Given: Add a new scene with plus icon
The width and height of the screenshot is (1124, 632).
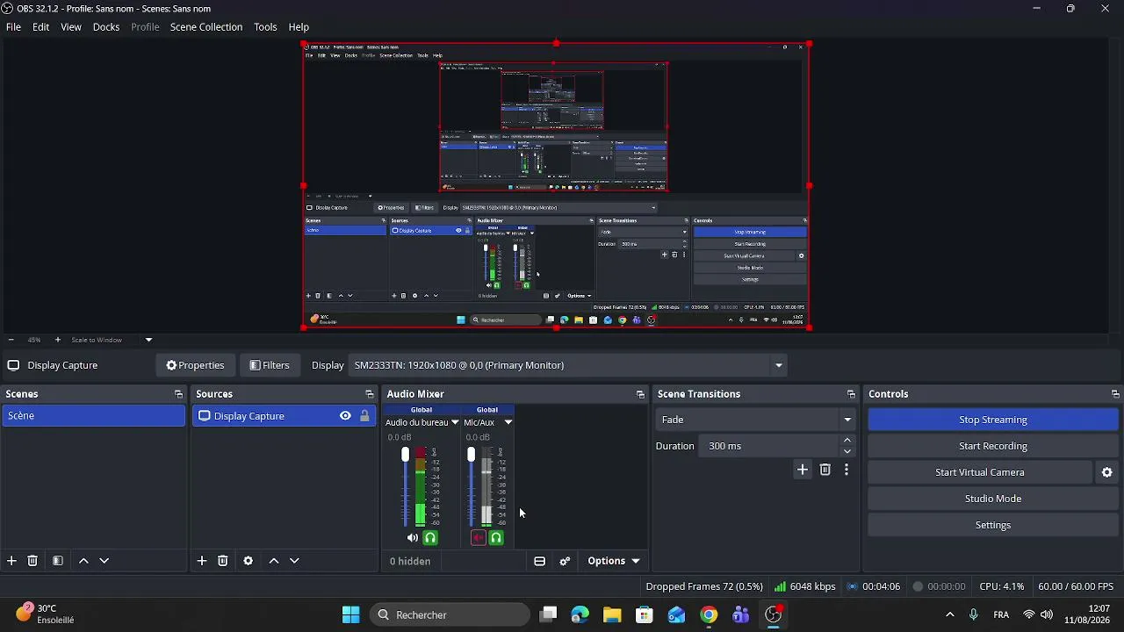Looking at the screenshot, I should click(11, 561).
